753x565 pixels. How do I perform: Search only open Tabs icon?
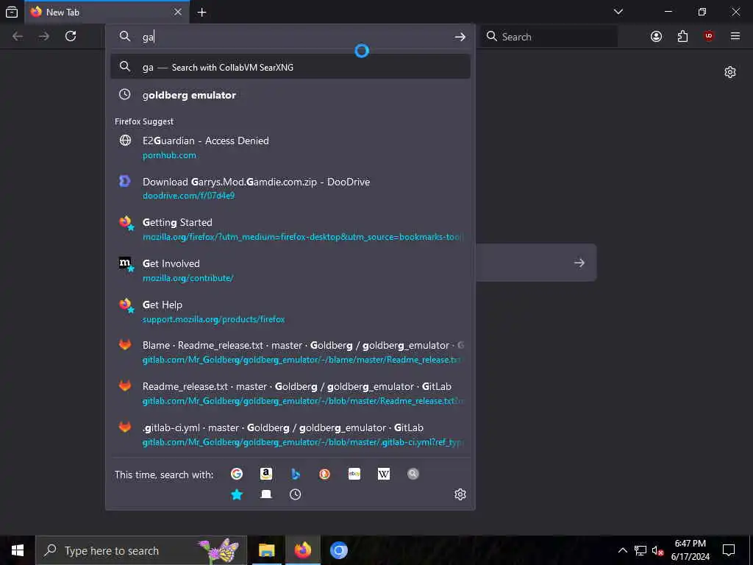point(266,494)
